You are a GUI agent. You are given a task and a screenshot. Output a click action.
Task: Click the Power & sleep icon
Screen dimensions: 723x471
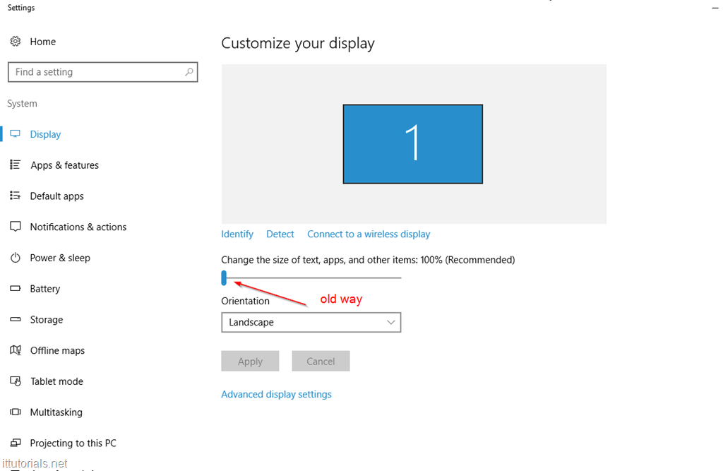coord(16,258)
